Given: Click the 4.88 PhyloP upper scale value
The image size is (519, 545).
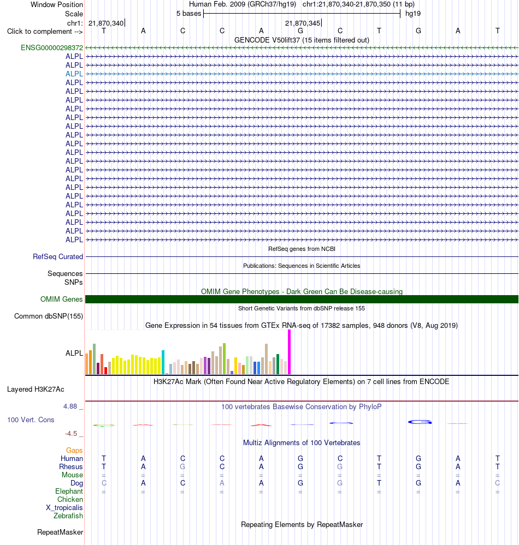Looking at the screenshot, I should [x=70, y=406].
